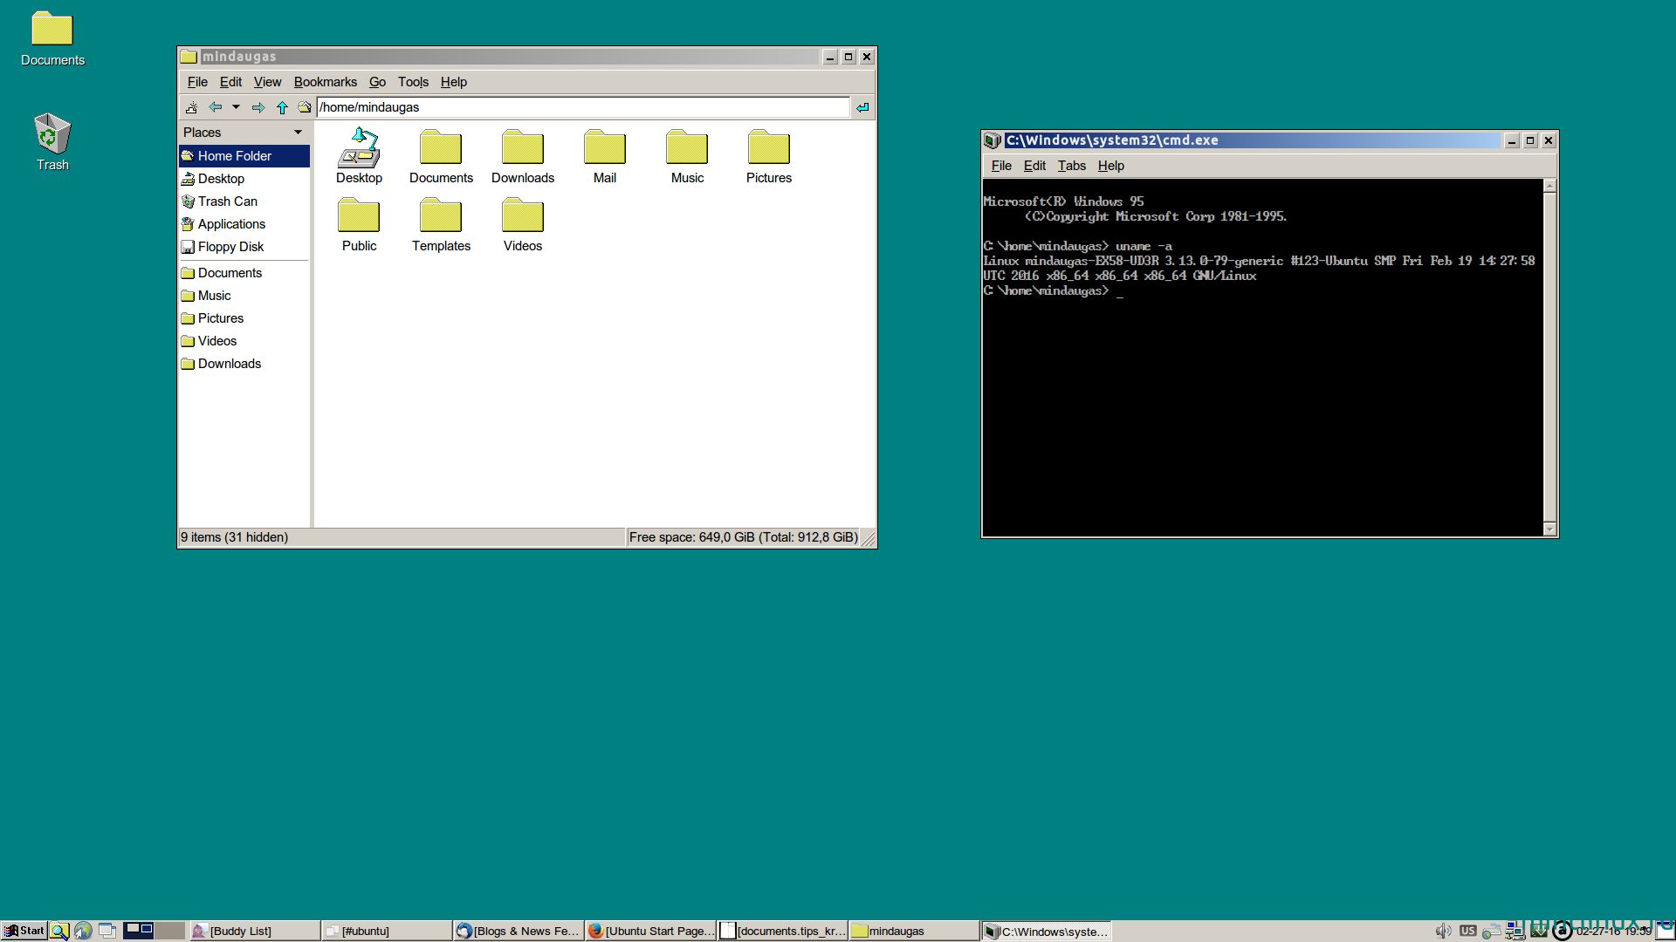Viewport: 1676px width, 942px height.
Task: Select the Pictures folder in file view
Action: coord(769,156)
